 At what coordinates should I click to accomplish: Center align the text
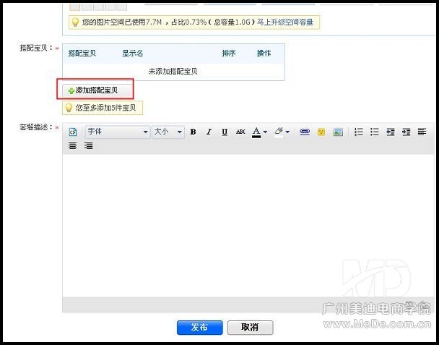click(x=73, y=145)
